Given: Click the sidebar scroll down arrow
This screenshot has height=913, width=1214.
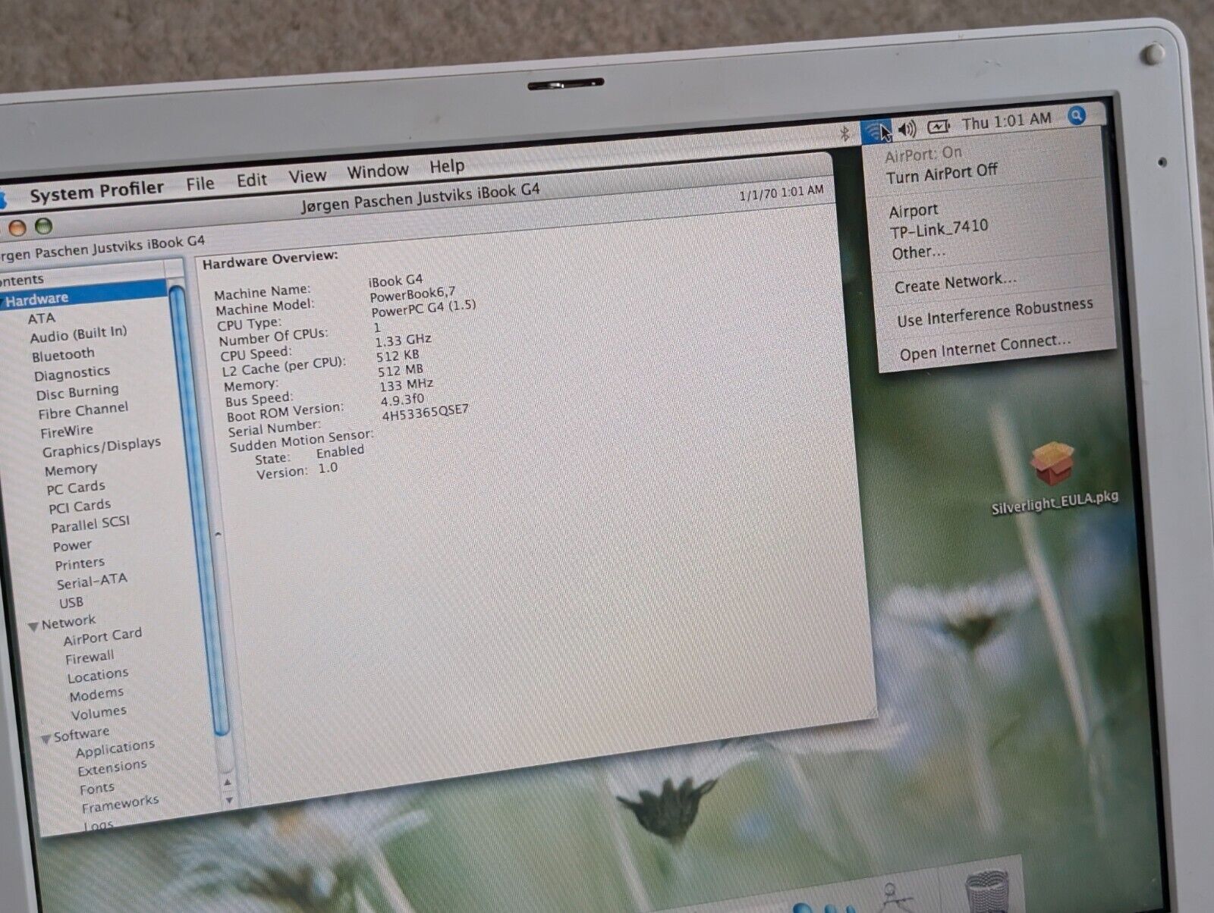Looking at the screenshot, I should coord(229,799).
